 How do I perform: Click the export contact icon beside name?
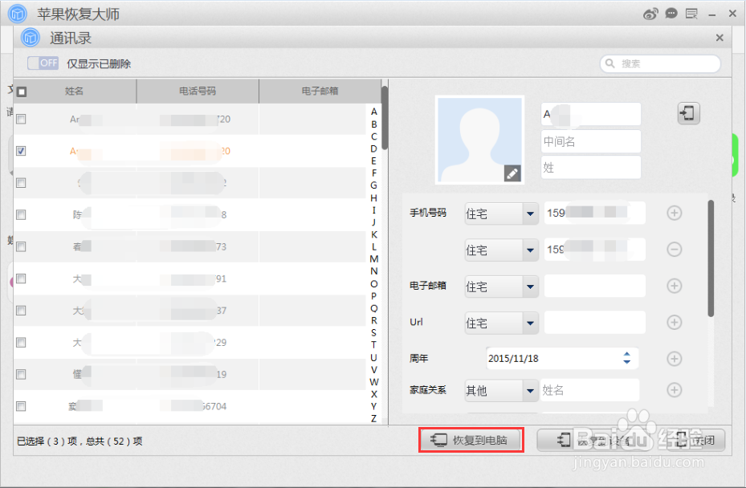click(x=688, y=113)
